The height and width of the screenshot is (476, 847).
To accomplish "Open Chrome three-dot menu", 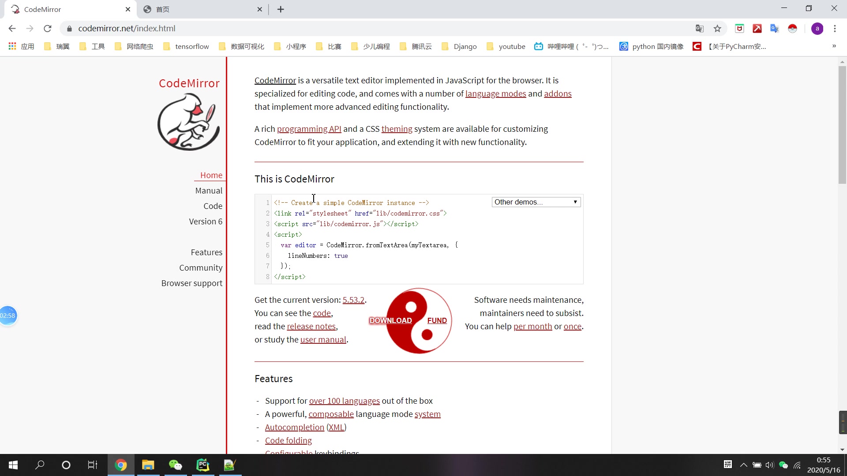I will 835,29.
